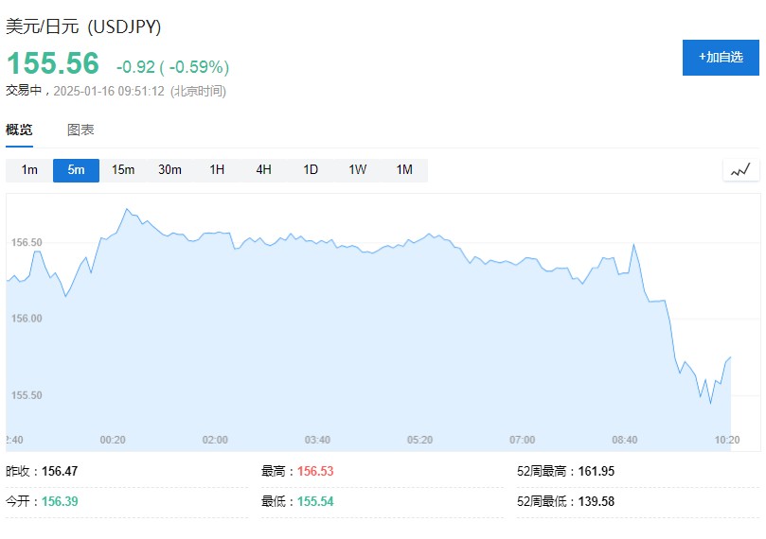Choose the 1H timeframe

point(217,170)
